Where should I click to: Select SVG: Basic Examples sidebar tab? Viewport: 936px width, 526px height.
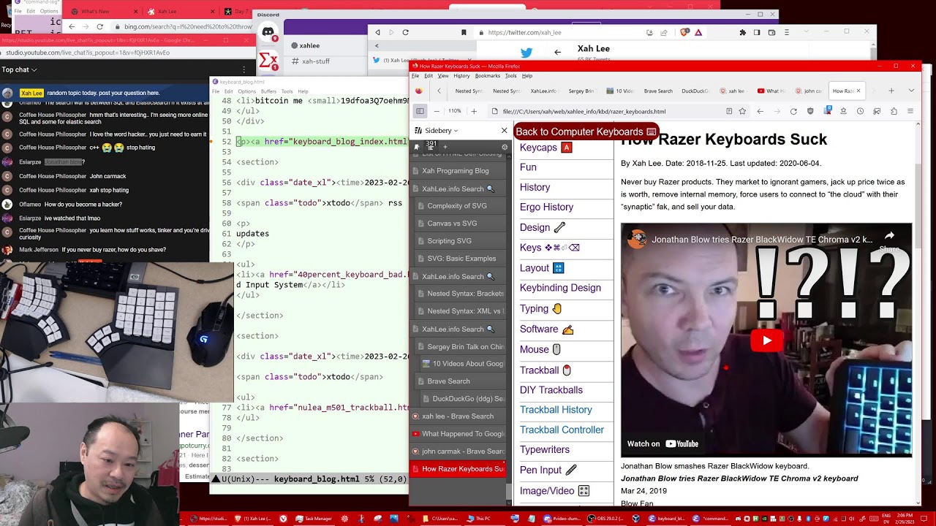[461, 259]
